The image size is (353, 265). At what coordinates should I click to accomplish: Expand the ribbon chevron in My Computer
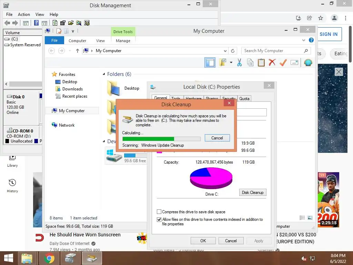[x=304, y=40]
